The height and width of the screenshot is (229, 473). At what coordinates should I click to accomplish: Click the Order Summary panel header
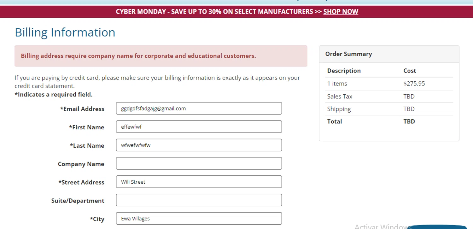pos(348,54)
